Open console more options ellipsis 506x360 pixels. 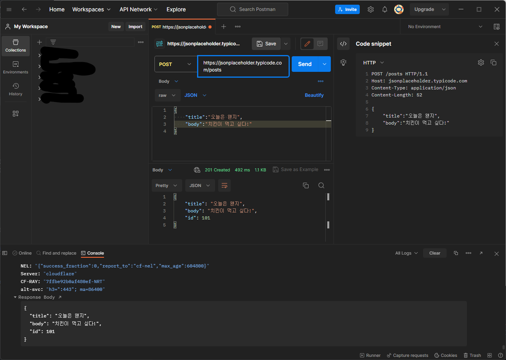pos(468,253)
